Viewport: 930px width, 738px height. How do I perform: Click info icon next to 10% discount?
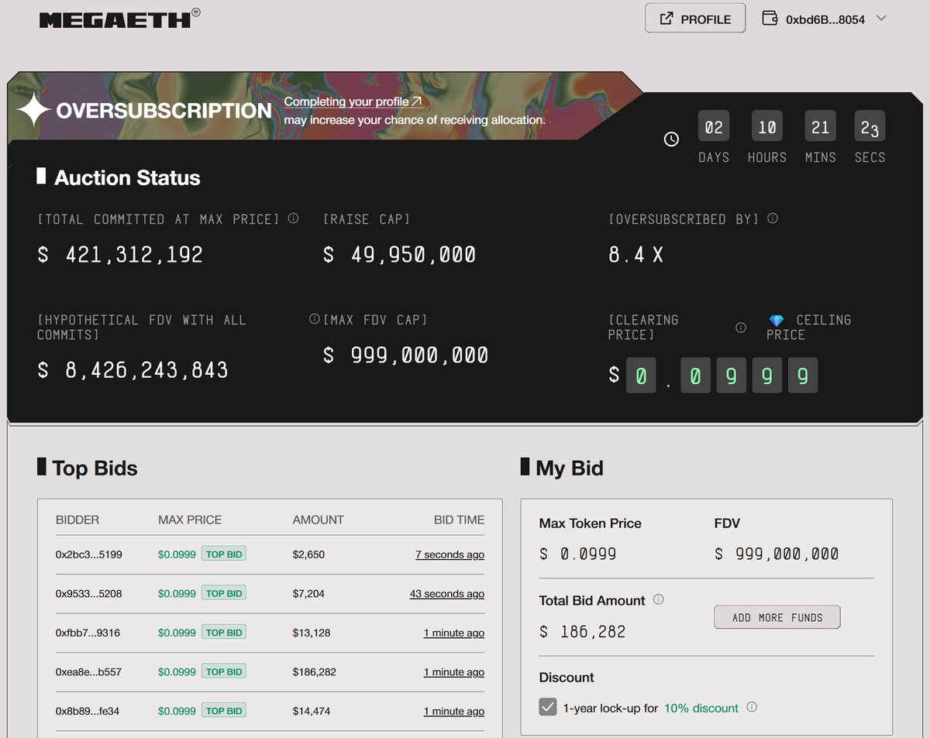(751, 707)
